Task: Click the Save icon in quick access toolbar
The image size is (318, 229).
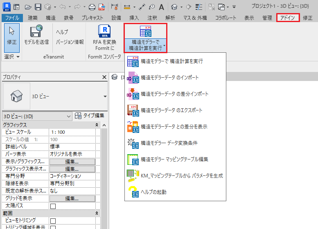Action: [38, 7]
